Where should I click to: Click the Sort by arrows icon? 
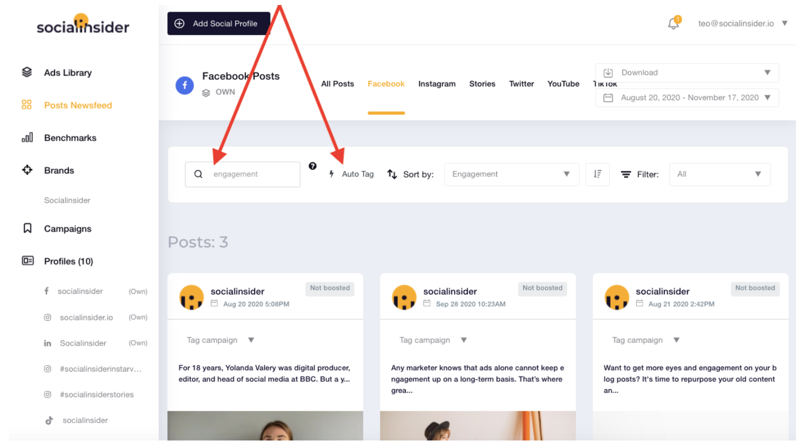coord(392,174)
